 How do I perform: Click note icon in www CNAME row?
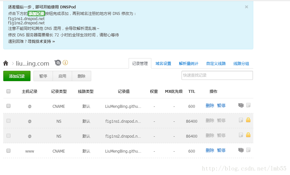[248, 150]
